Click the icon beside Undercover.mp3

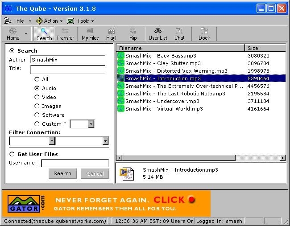click(121, 101)
